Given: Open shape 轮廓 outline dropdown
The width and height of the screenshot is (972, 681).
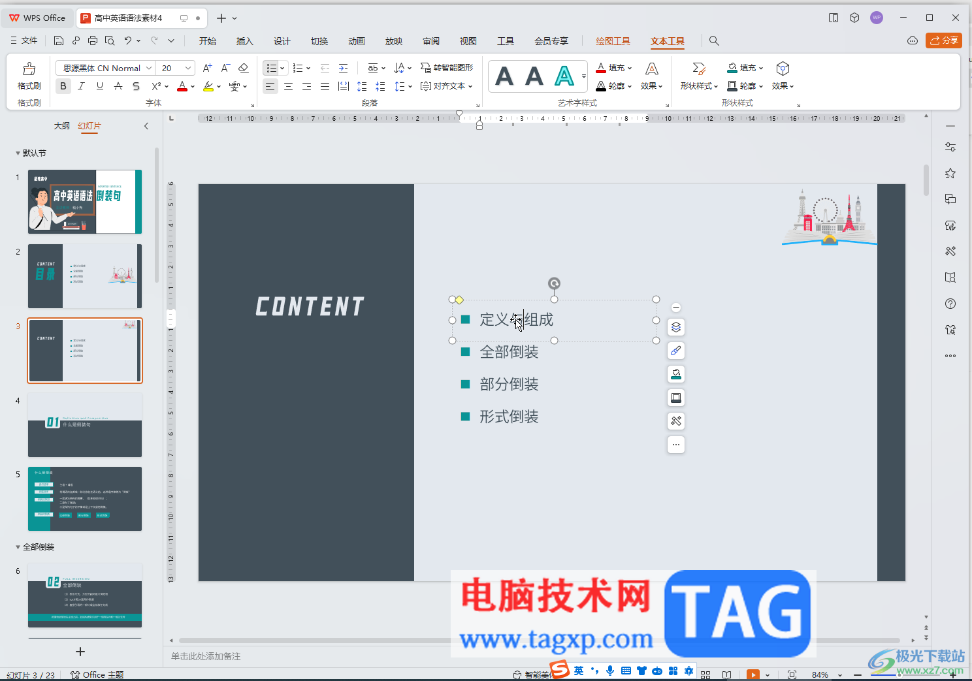Looking at the screenshot, I should coord(745,86).
